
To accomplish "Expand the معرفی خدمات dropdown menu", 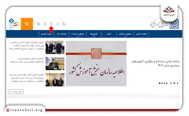I will tap(78, 34).
